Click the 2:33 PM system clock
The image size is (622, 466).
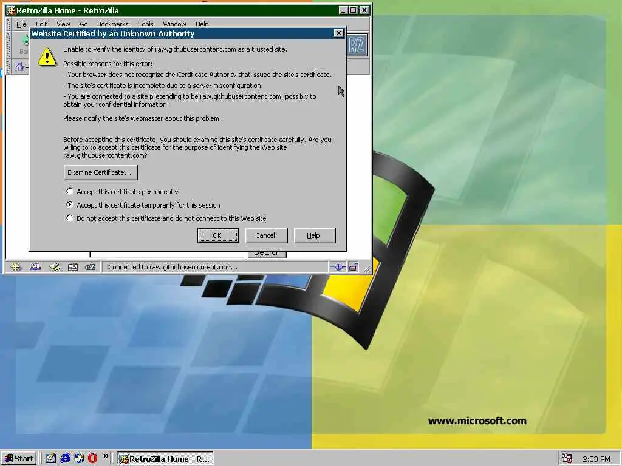tap(596, 459)
